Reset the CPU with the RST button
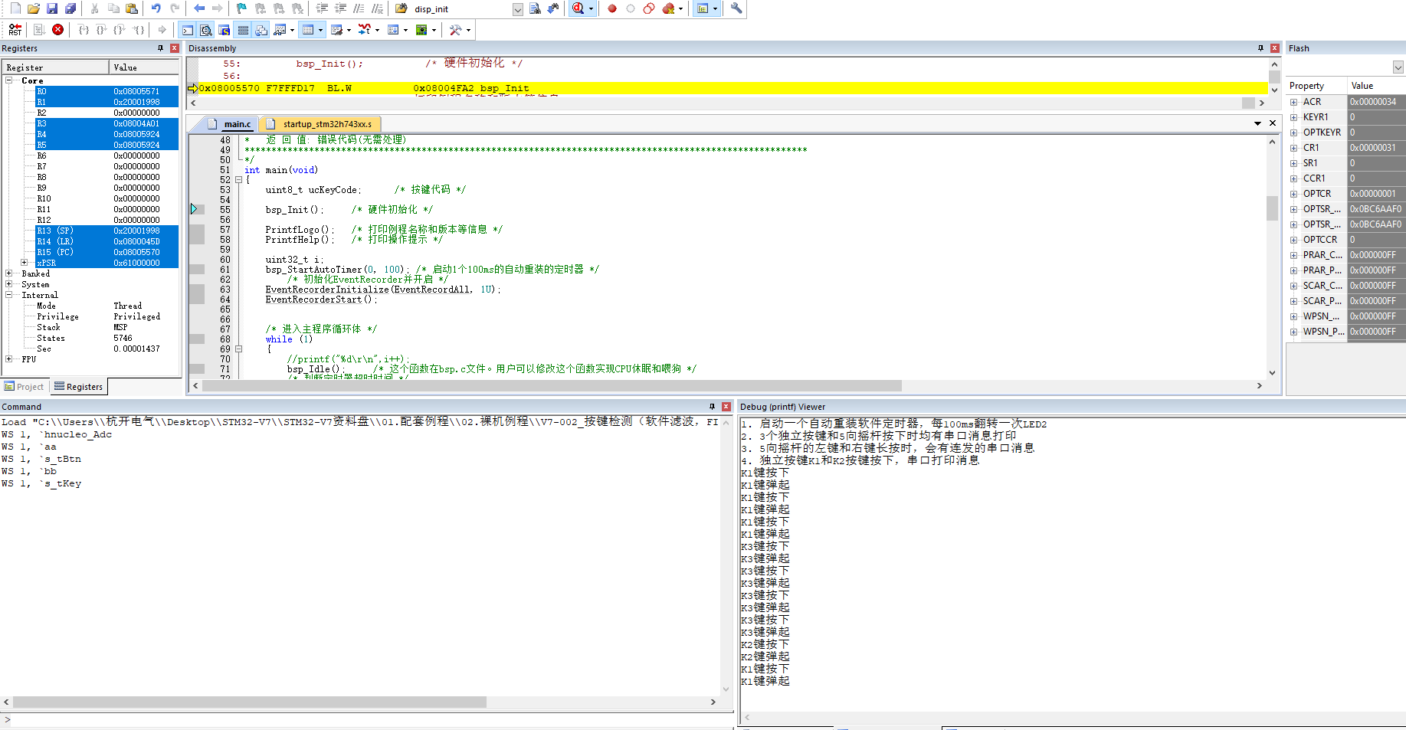Screen dimensions: 1406x730 point(15,30)
